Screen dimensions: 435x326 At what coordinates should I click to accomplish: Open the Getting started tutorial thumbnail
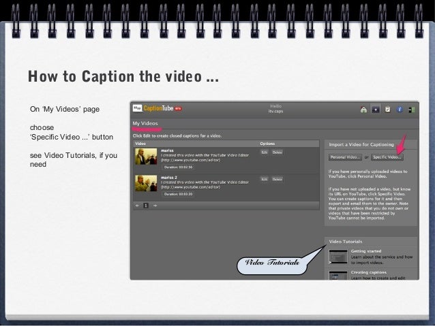(x=338, y=257)
